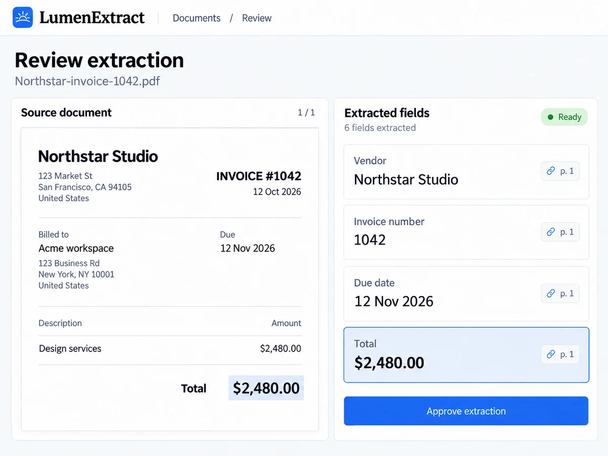Open the Documents breadcrumb
Image resolution: width=608 pixels, height=456 pixels.
[x=197, y=18]
